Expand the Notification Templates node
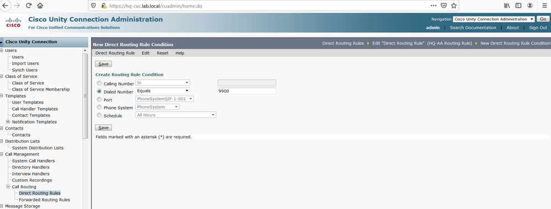This screenshot has height=209, width=551. pos(8,122)
